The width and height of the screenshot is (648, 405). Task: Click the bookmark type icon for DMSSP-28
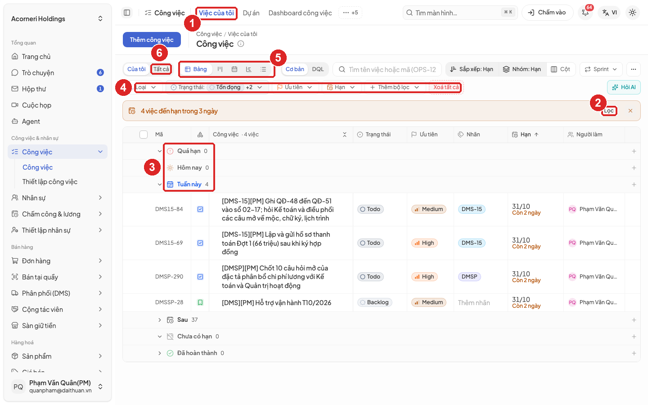pyautogui.click(x=200, y=302)
